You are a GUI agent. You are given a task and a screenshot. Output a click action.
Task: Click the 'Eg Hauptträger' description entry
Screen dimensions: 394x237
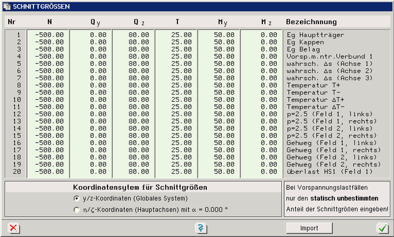pos(315,35)
